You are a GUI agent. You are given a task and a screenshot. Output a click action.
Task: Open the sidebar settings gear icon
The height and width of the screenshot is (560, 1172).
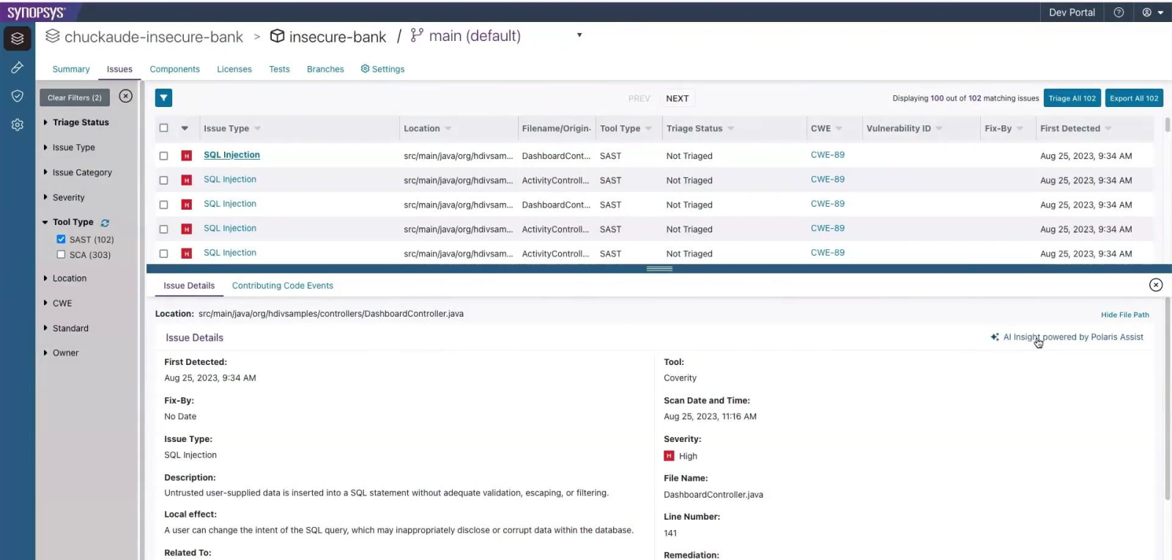(x=18, y=125)
